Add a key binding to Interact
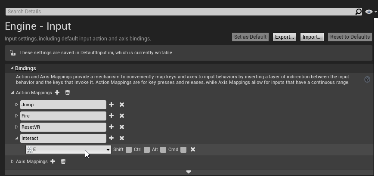The image size is (378, 176). coord(111,138)
